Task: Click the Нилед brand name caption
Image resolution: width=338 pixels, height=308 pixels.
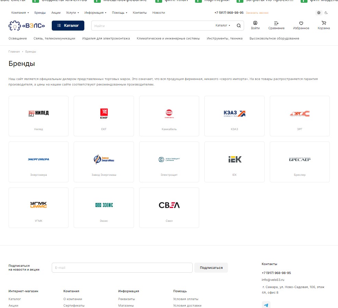Action: (x=39, y=129)
